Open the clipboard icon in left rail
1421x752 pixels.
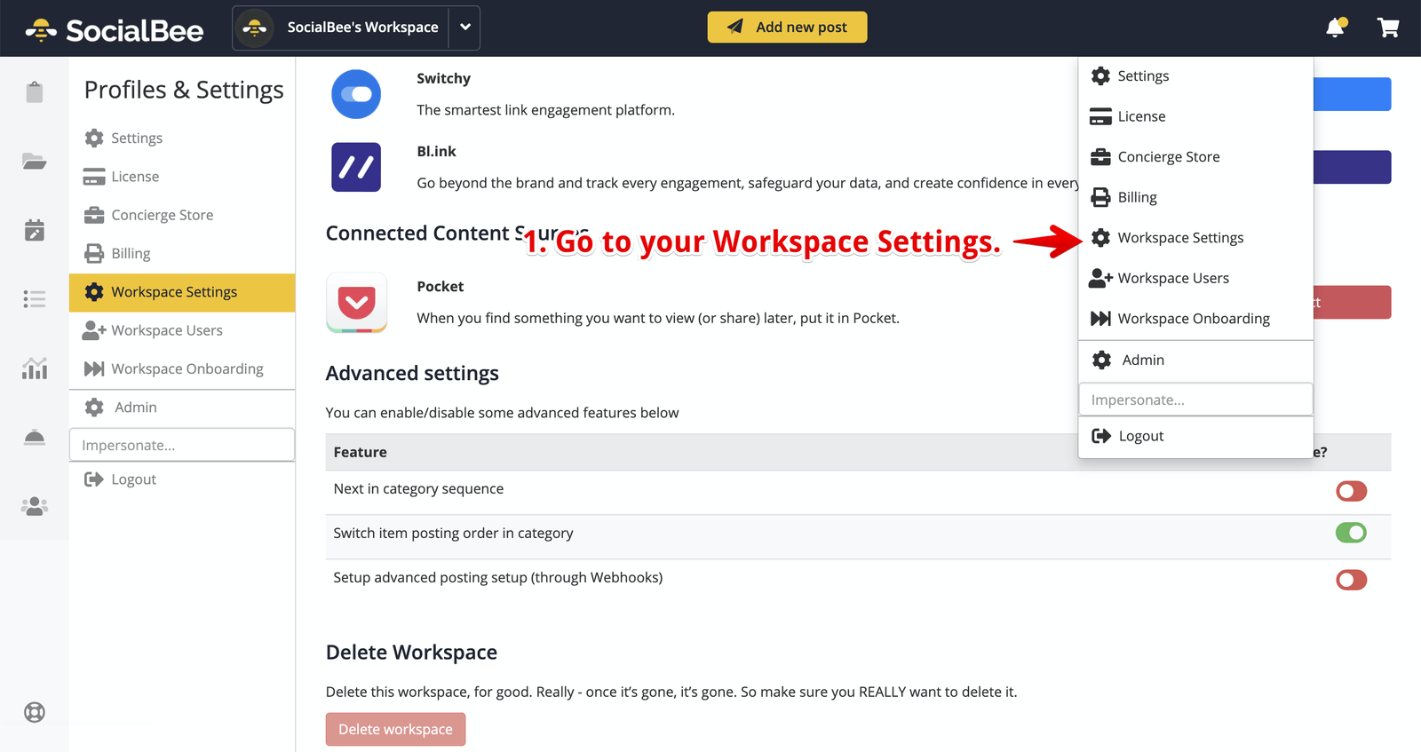point(35,91)
